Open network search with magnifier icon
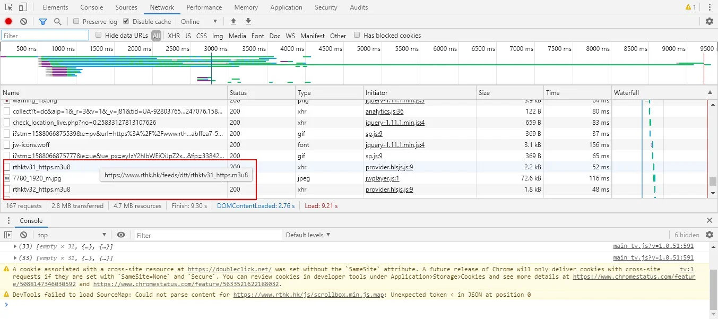The height and width of the screenshot is (319, 718). pos(57,22)
